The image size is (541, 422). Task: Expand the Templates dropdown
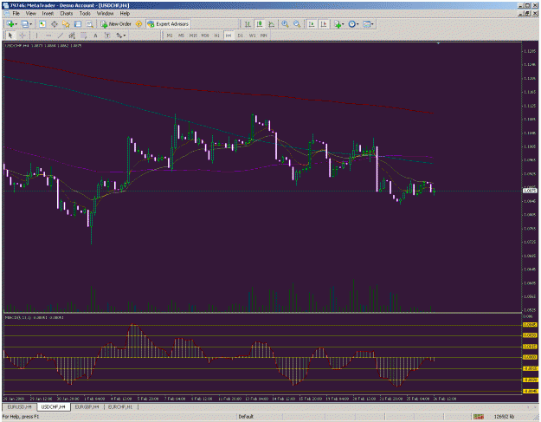coord(372,24)
